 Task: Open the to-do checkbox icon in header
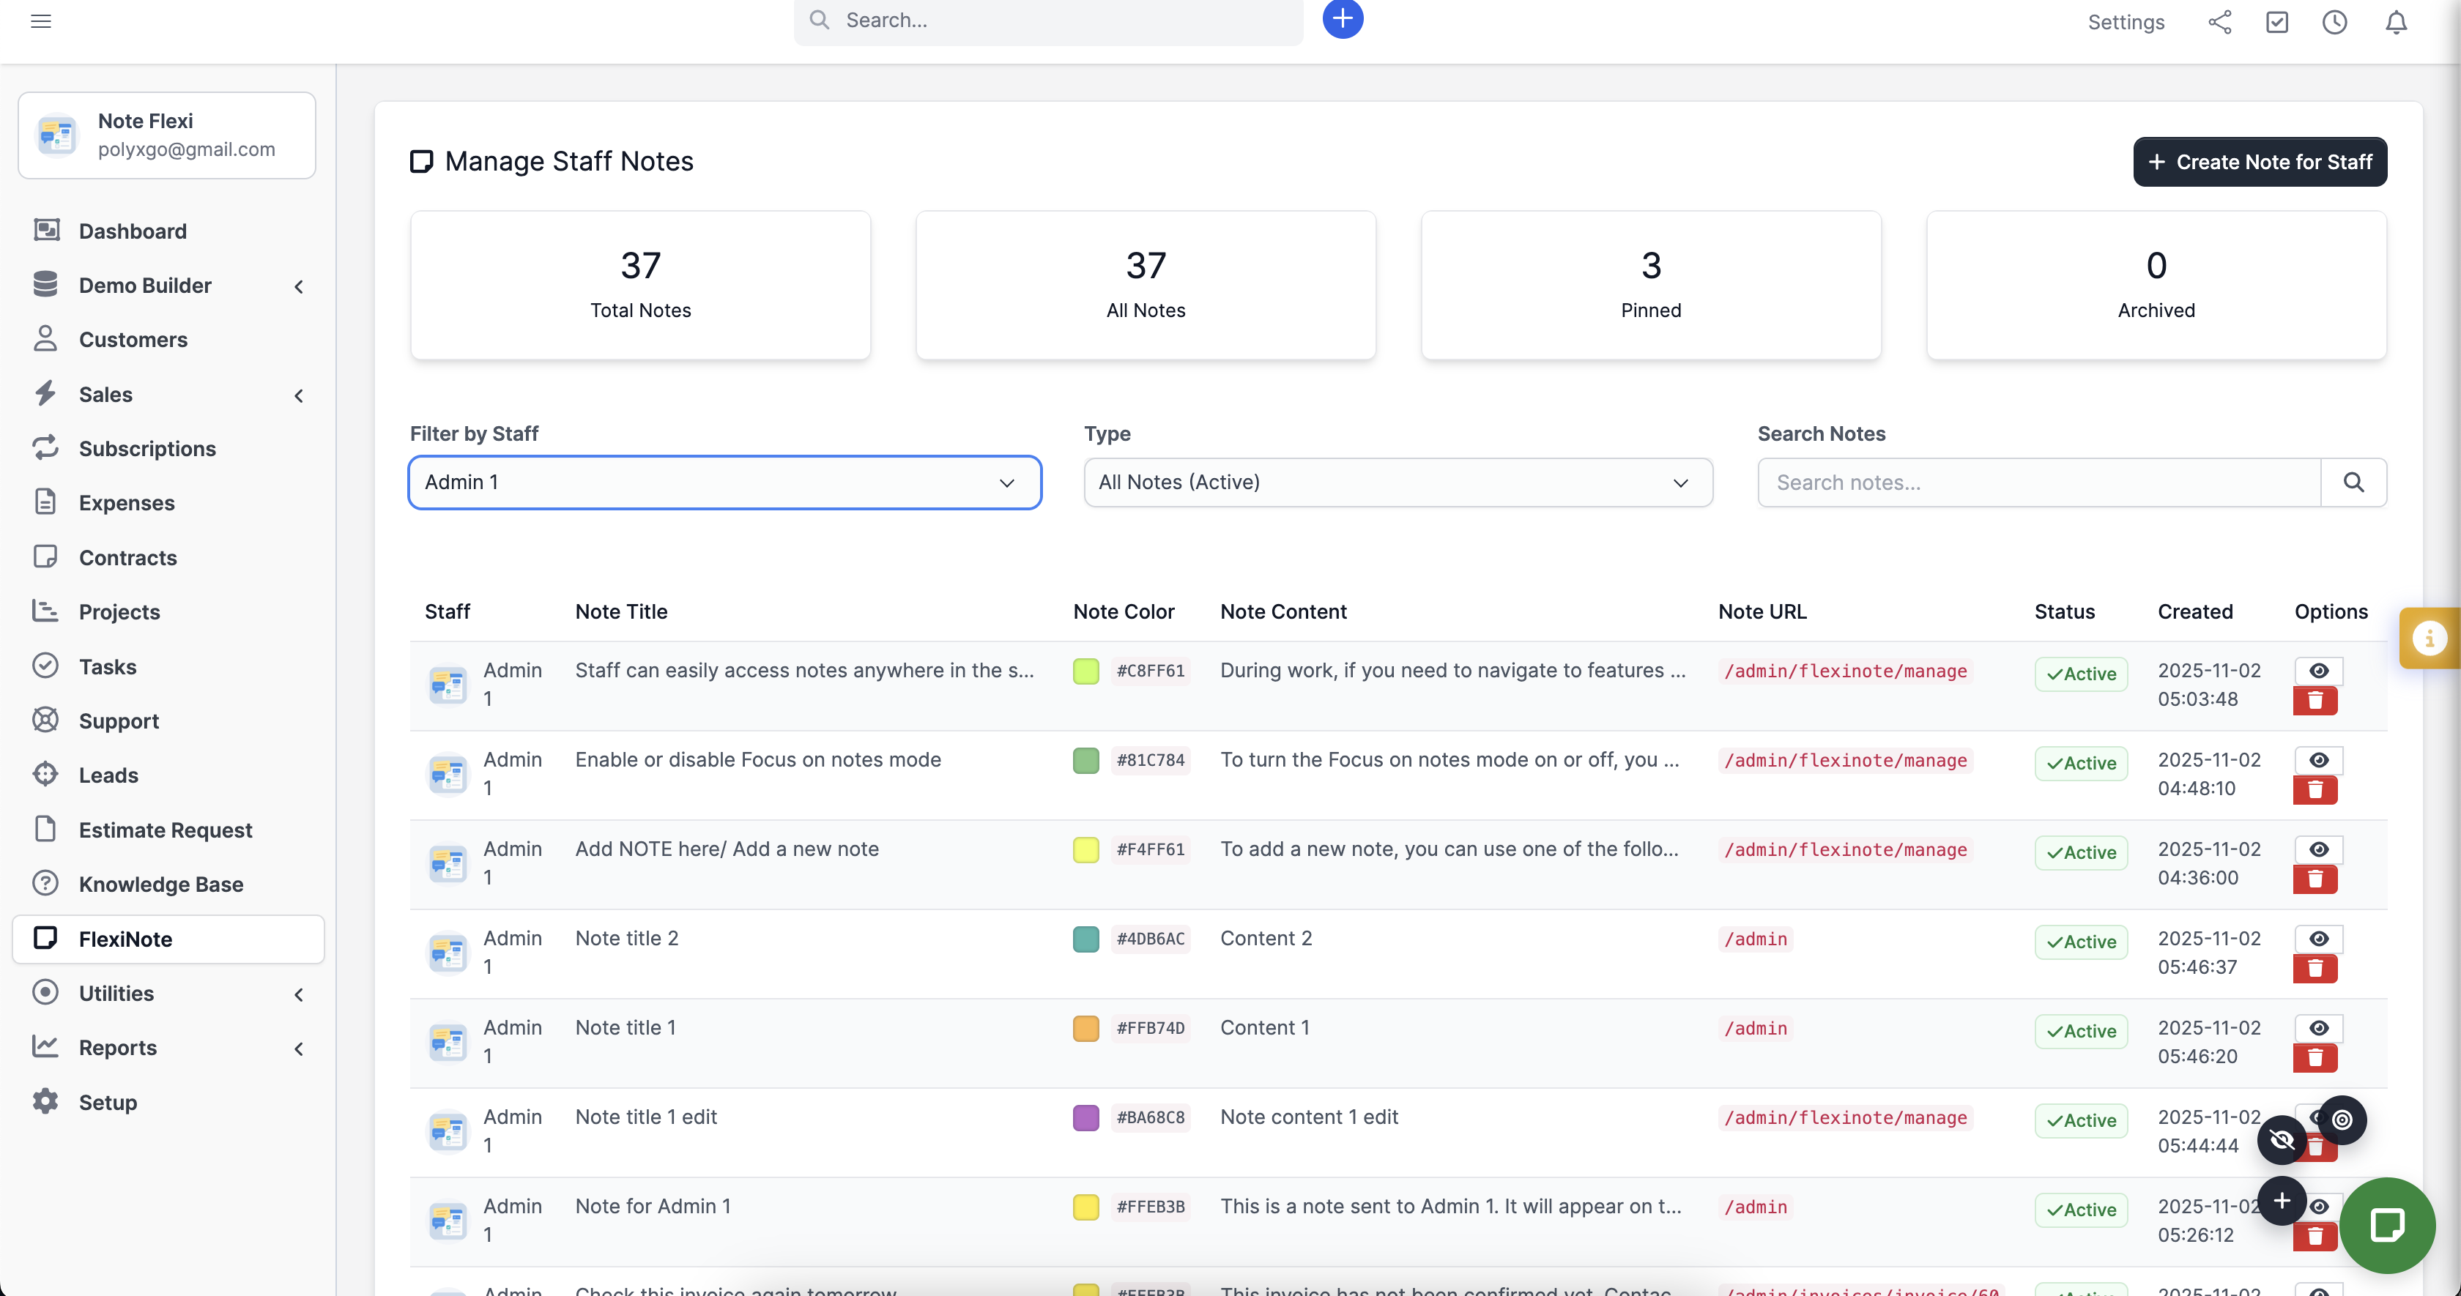(2276, 22)
